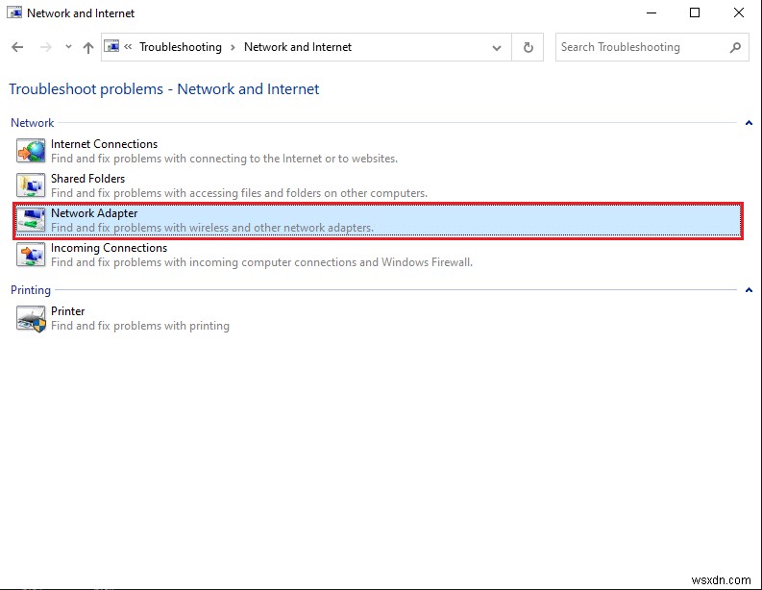Expand the address bar history dropdown

tap(496, 48)
